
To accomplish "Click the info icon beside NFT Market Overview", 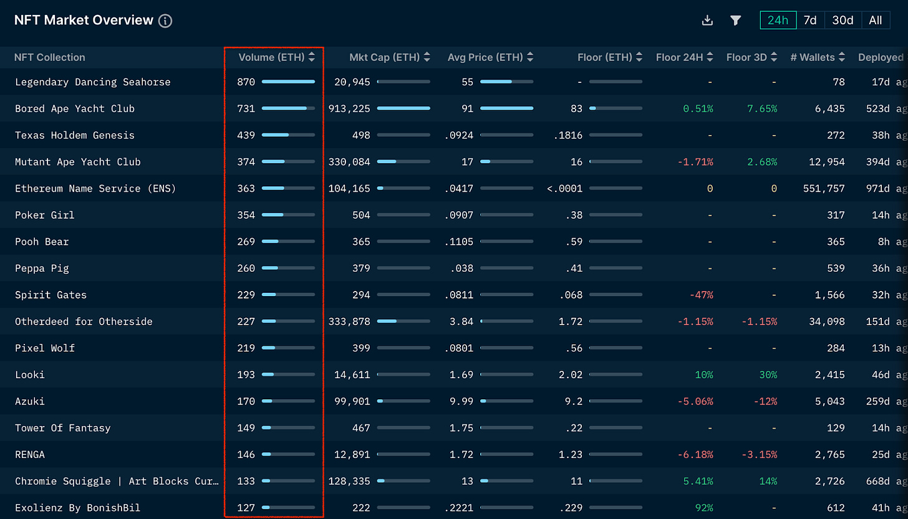I will [x=165, y=21].
